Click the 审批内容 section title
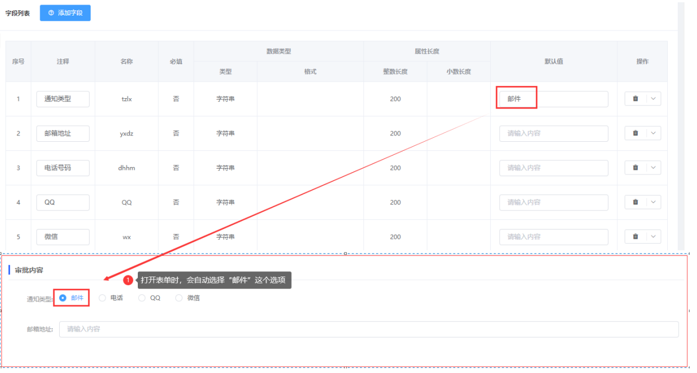Viewport: 697px width, 373px height. coord(29,270)
